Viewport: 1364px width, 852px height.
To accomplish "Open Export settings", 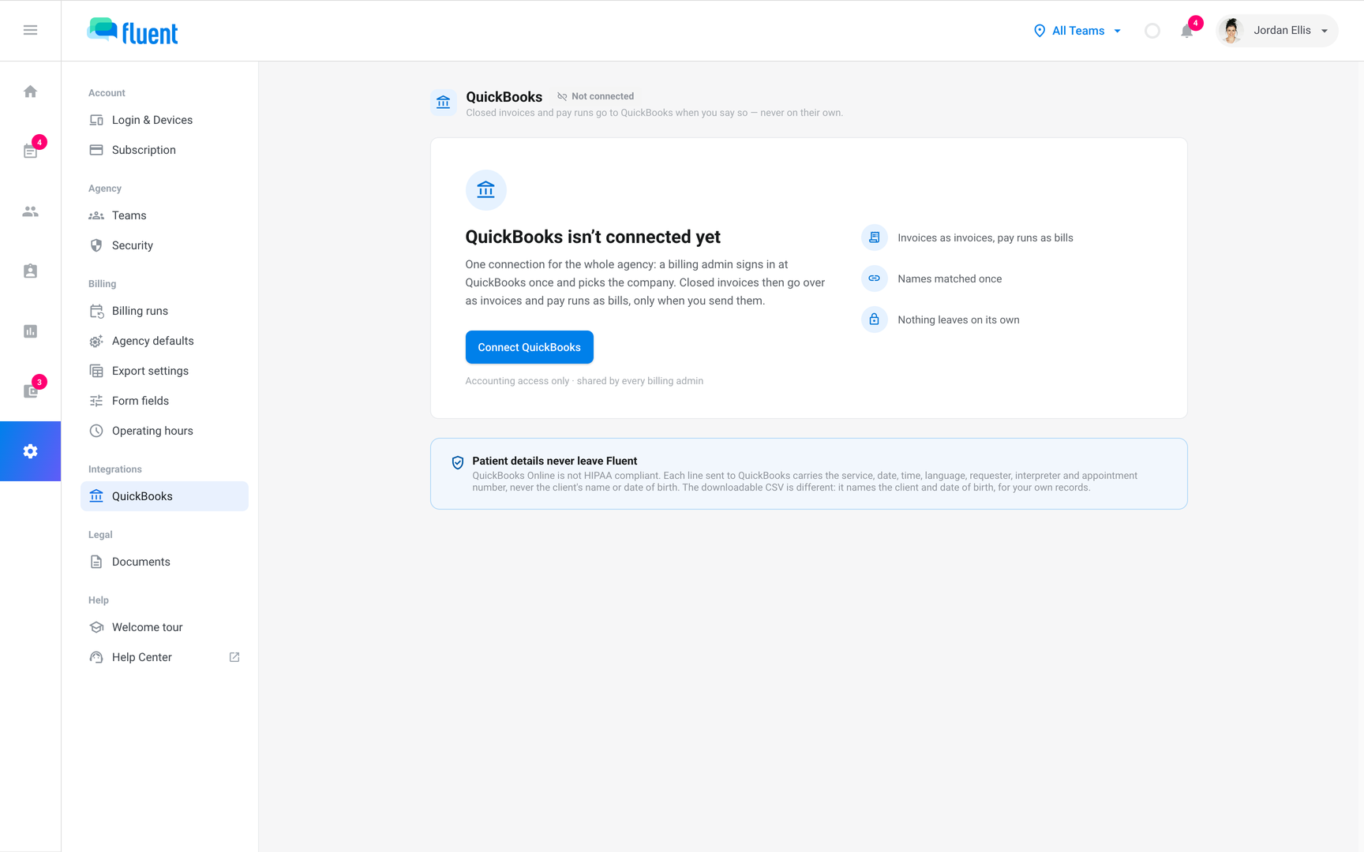I will [164, 371].
